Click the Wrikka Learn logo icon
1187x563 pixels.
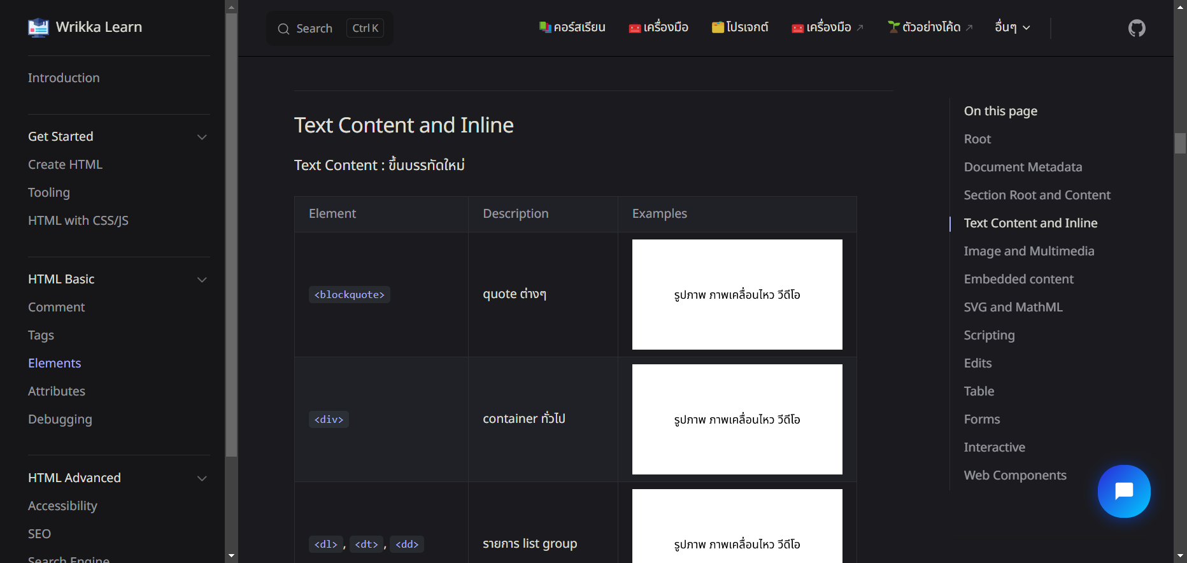38,27
